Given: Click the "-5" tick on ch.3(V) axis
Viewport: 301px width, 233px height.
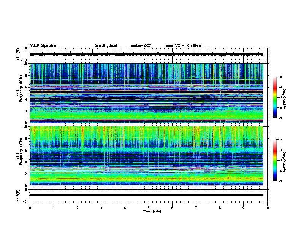Looking at the screenshot, I should 25,201.
